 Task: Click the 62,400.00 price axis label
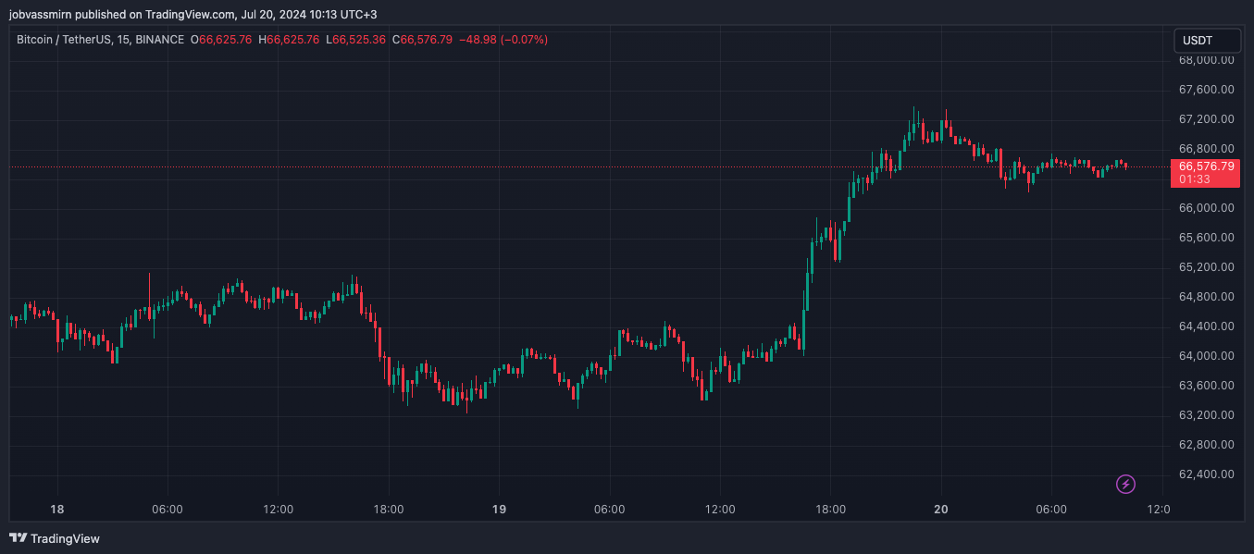tap(1206, 474)
